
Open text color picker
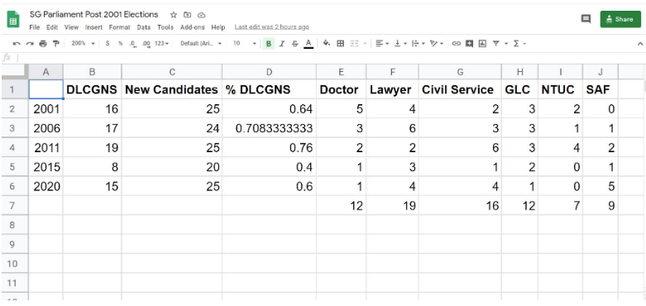click(x=309, y=44)
